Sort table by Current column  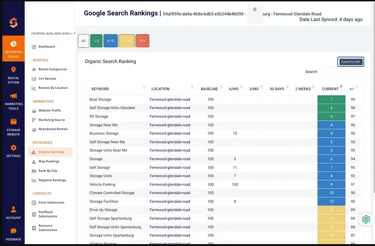(x=341, y=87)
